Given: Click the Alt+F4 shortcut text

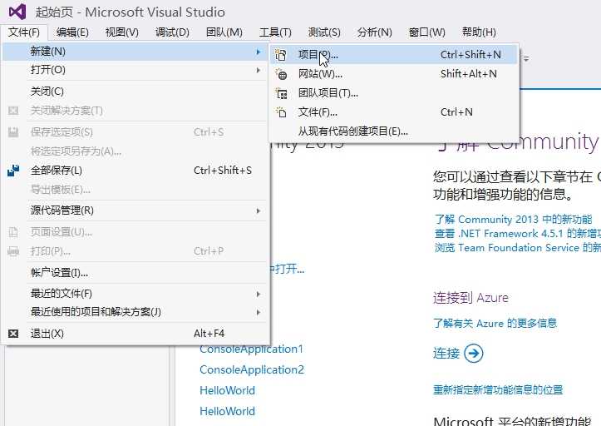Looking at the screenshot, I should tap(209, 334).
